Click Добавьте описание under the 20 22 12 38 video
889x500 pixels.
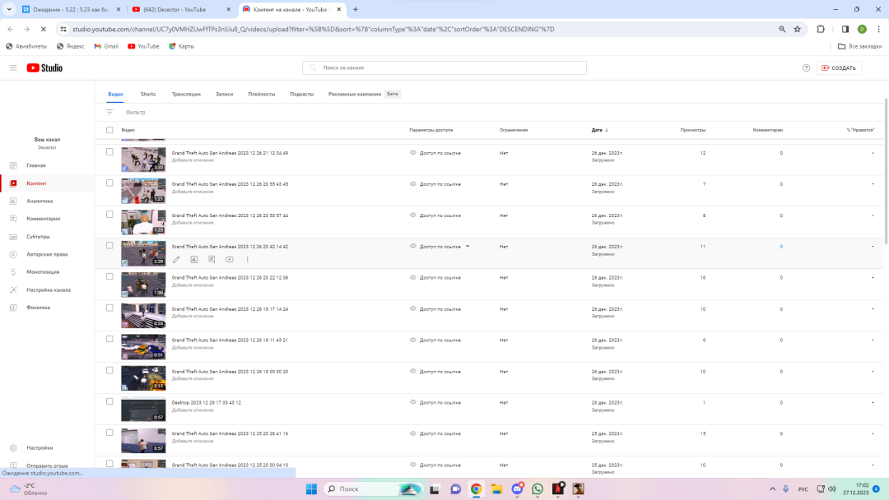[x=193, y=285]
